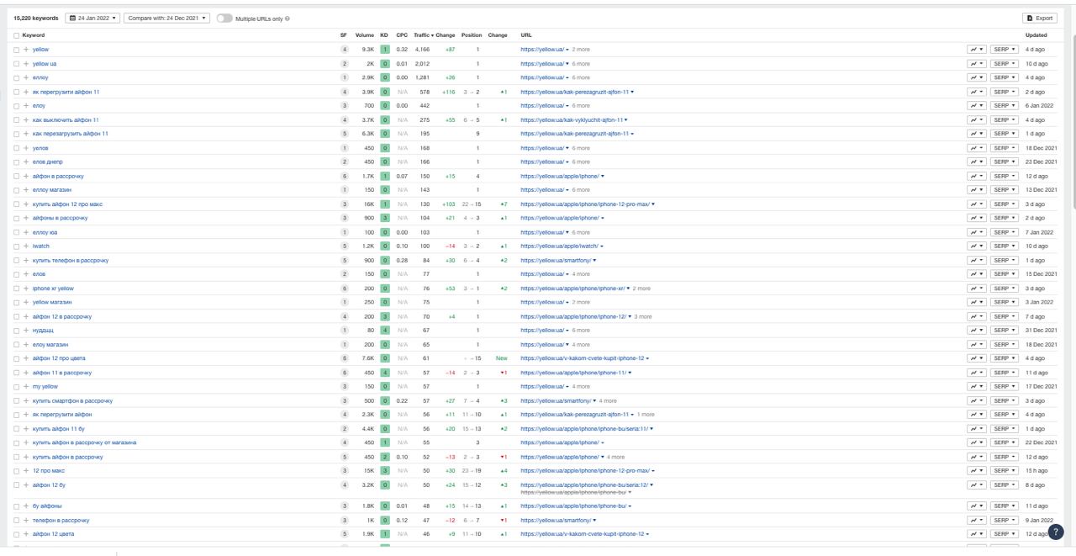Open the position history chart for keyword 'yellow'
The width and height of the screenshot is (1076, 556).
(976, 50)
